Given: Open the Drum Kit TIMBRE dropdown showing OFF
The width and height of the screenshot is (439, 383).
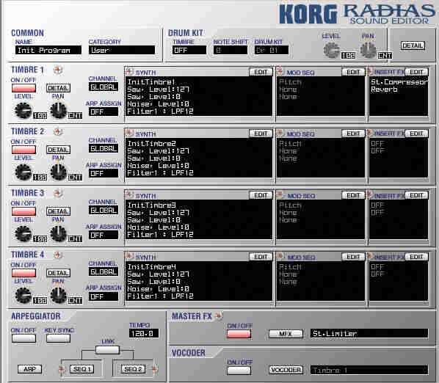Looking at the screenshot, I should 189,50.
